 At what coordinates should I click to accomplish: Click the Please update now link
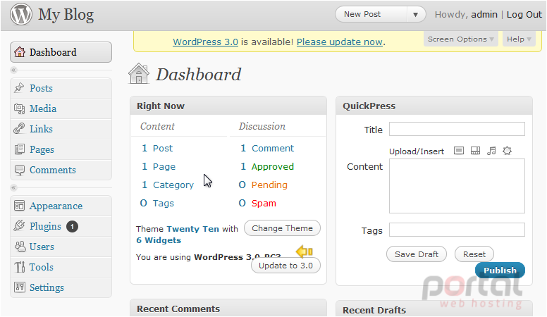pos(340,42)
